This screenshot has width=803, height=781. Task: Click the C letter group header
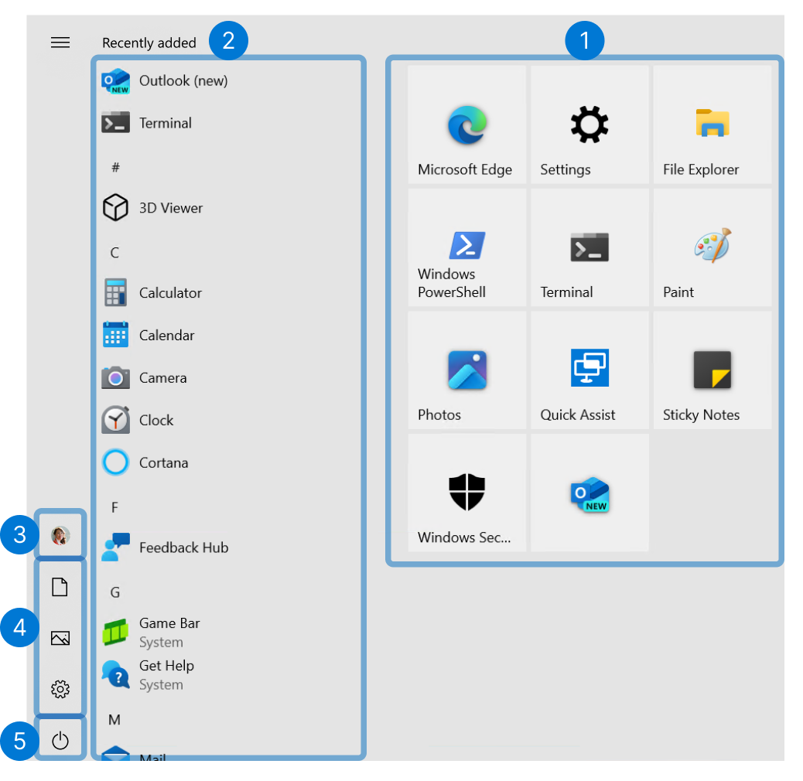tap(114, 253)
